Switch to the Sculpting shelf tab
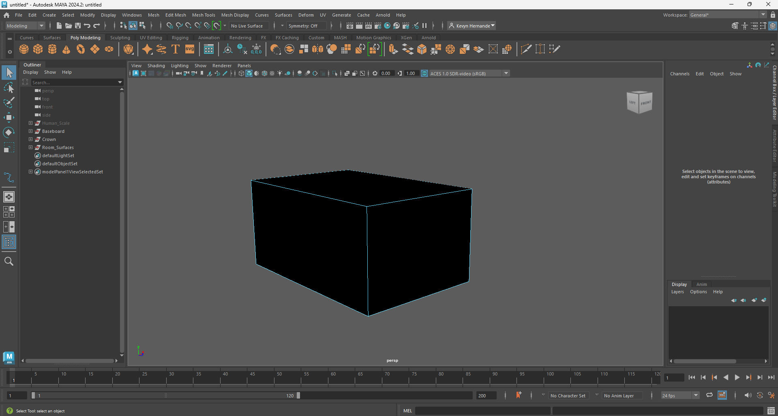The image size is (778, 416). coord(120,38)
